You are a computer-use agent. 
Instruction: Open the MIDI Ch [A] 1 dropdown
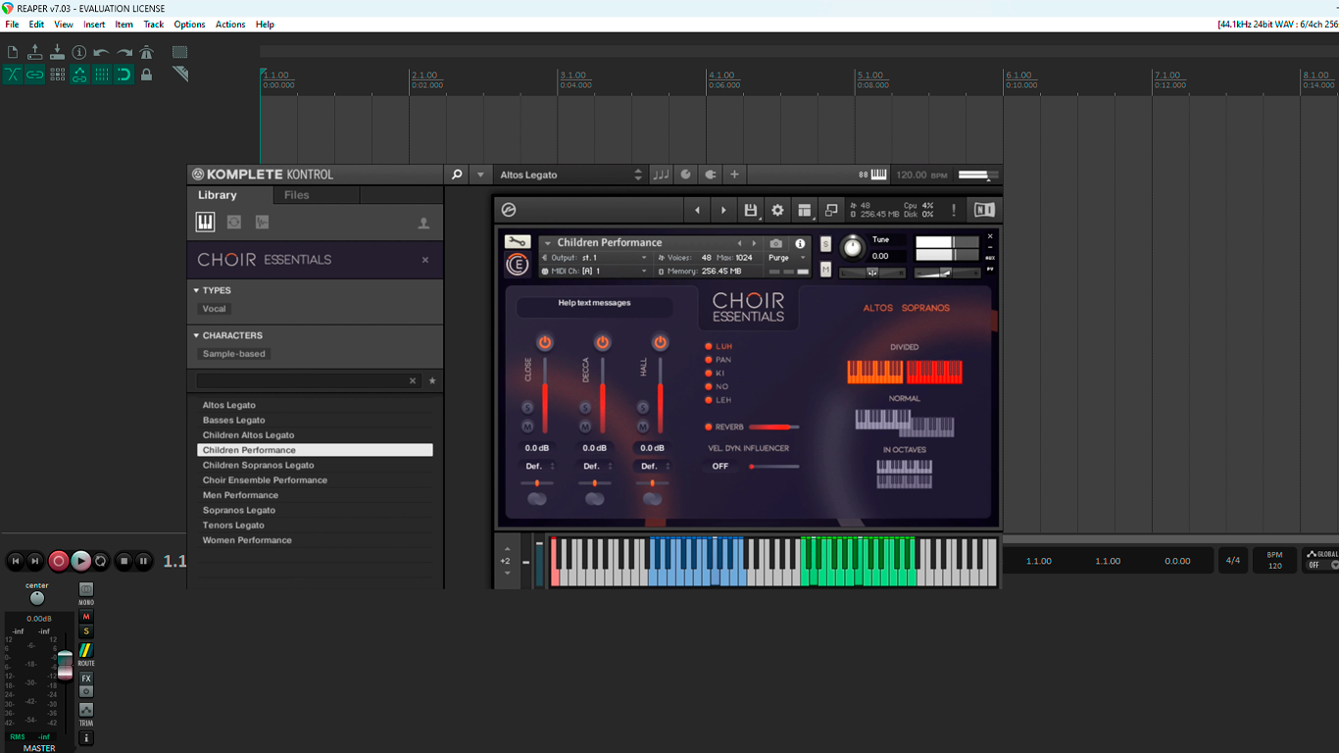(x=595, y=271)
